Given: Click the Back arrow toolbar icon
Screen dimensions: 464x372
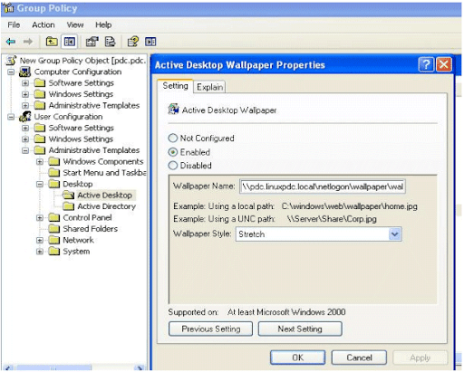Looking at the screenshot, I should [11, 42].
